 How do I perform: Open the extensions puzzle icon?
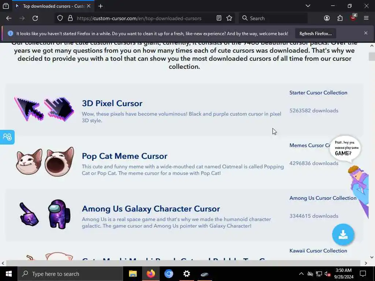[x=340, y=18]
